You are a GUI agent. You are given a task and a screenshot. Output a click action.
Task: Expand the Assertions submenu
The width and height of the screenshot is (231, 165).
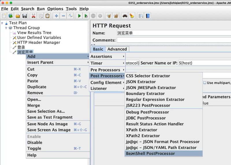point(107,57)
